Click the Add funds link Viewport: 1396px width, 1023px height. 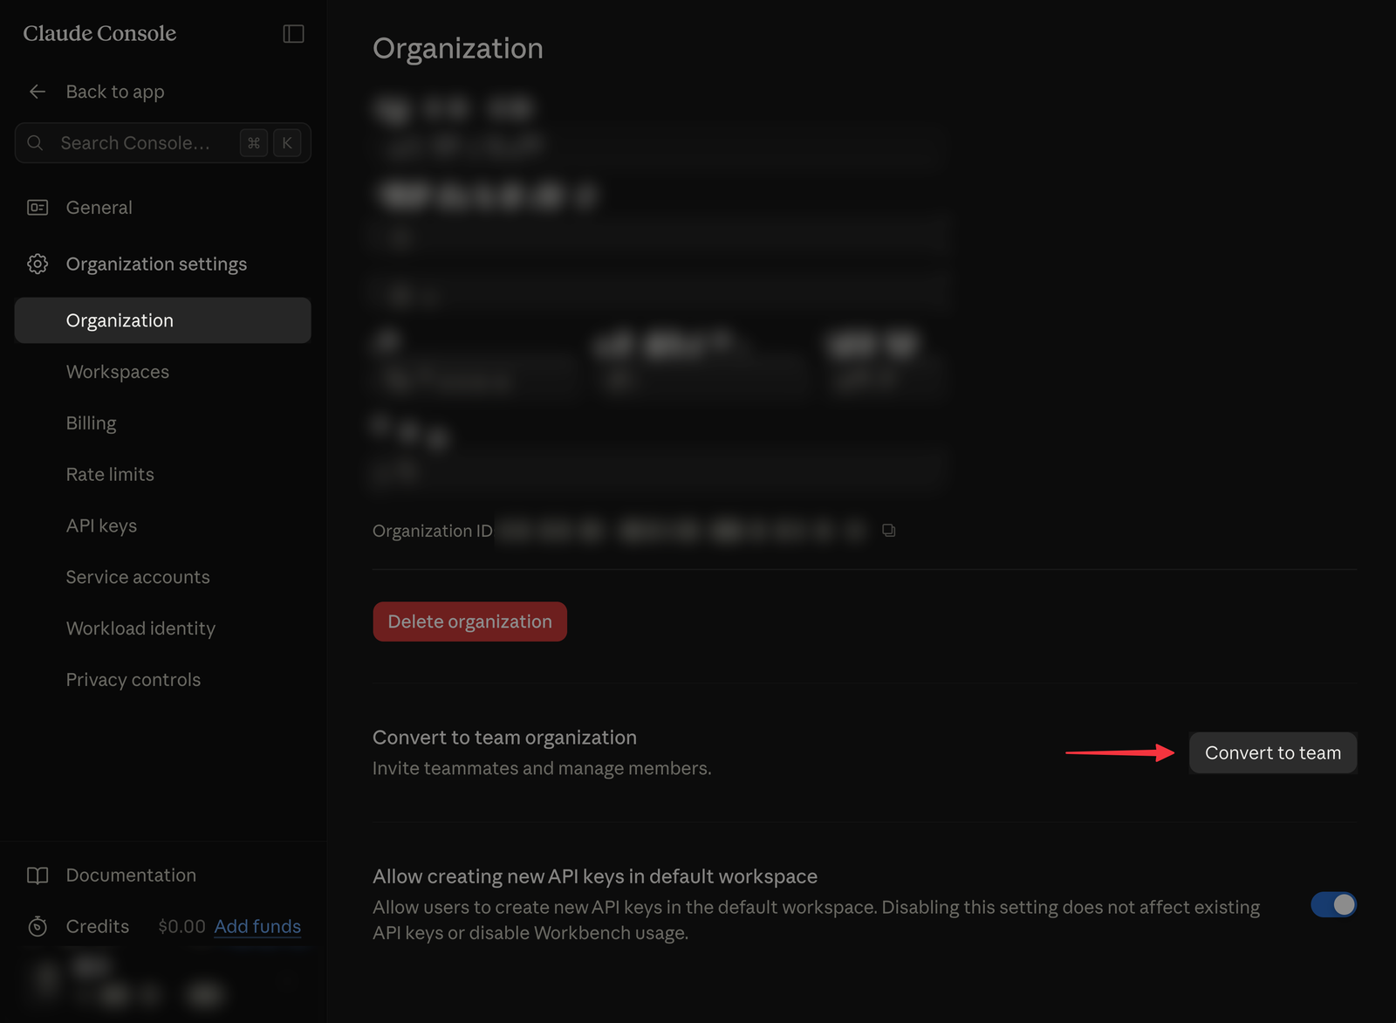[x=257, y=926]
